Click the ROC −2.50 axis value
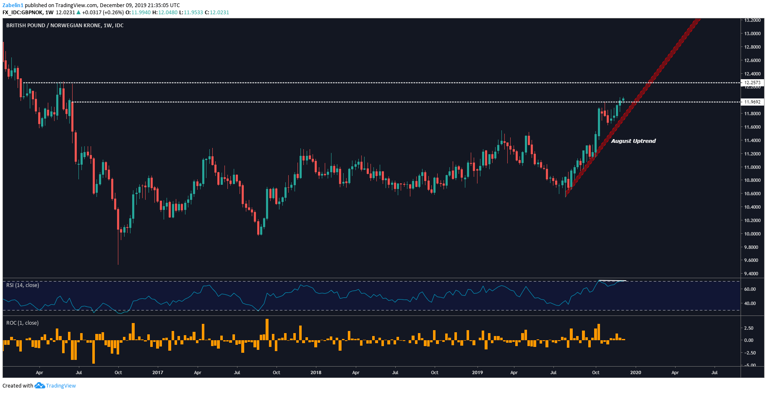767x393 pixels. coord(749,353)
